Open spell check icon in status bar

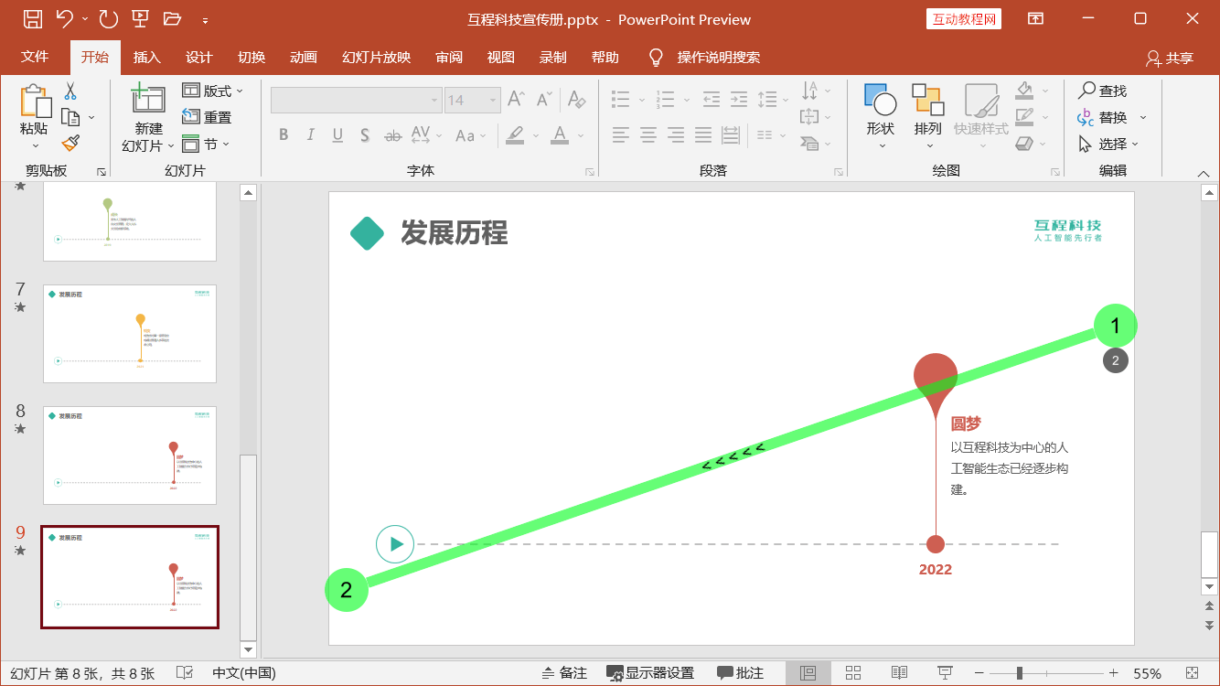point(184,673)
